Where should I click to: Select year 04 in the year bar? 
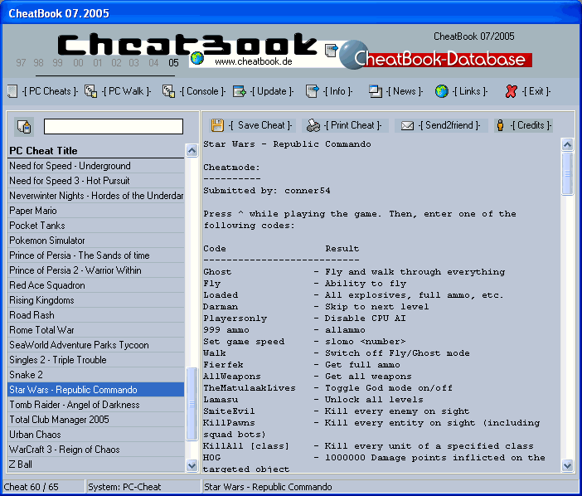click(x=153, y=63)
